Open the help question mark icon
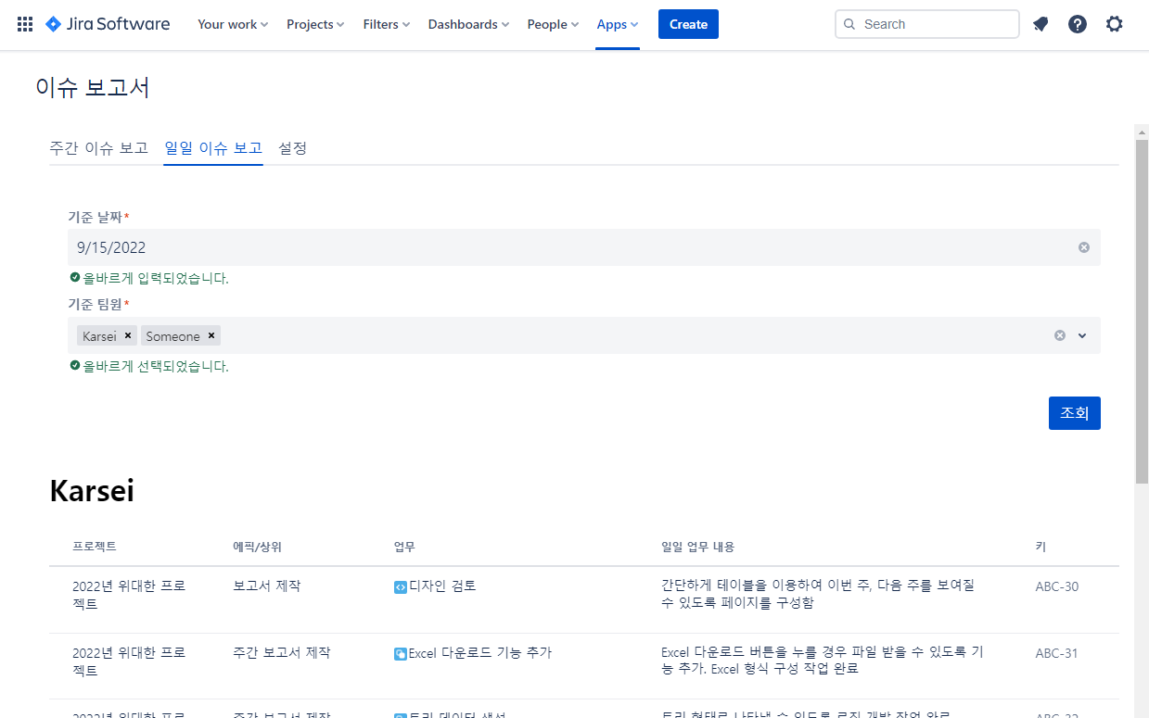This screenshot has width=1149, height=718. [x=1078, y=24]
